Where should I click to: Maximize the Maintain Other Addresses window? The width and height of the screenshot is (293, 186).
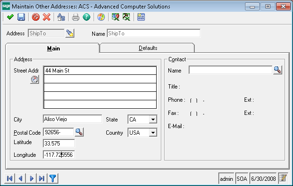click(268, 7)
